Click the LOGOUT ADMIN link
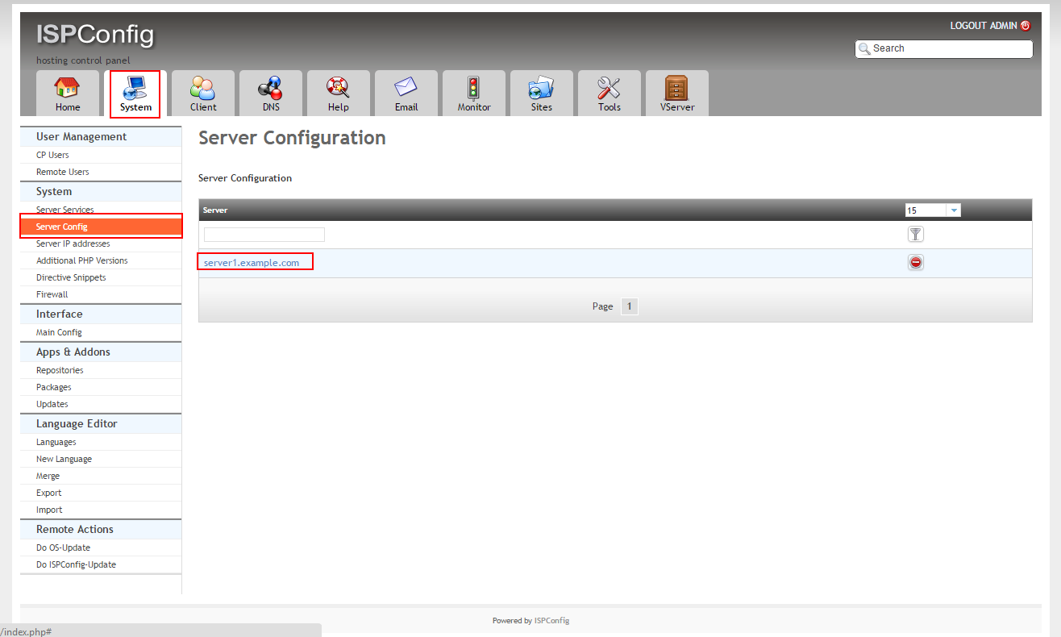 click(x=984, y=26)
